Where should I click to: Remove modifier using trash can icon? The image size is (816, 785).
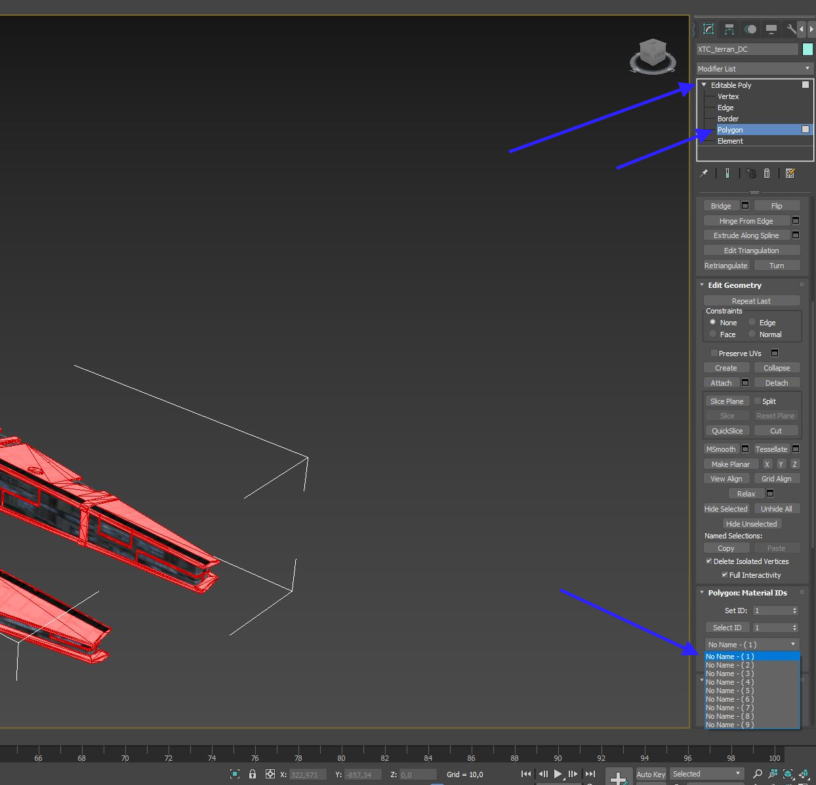(x=767, y=173)
